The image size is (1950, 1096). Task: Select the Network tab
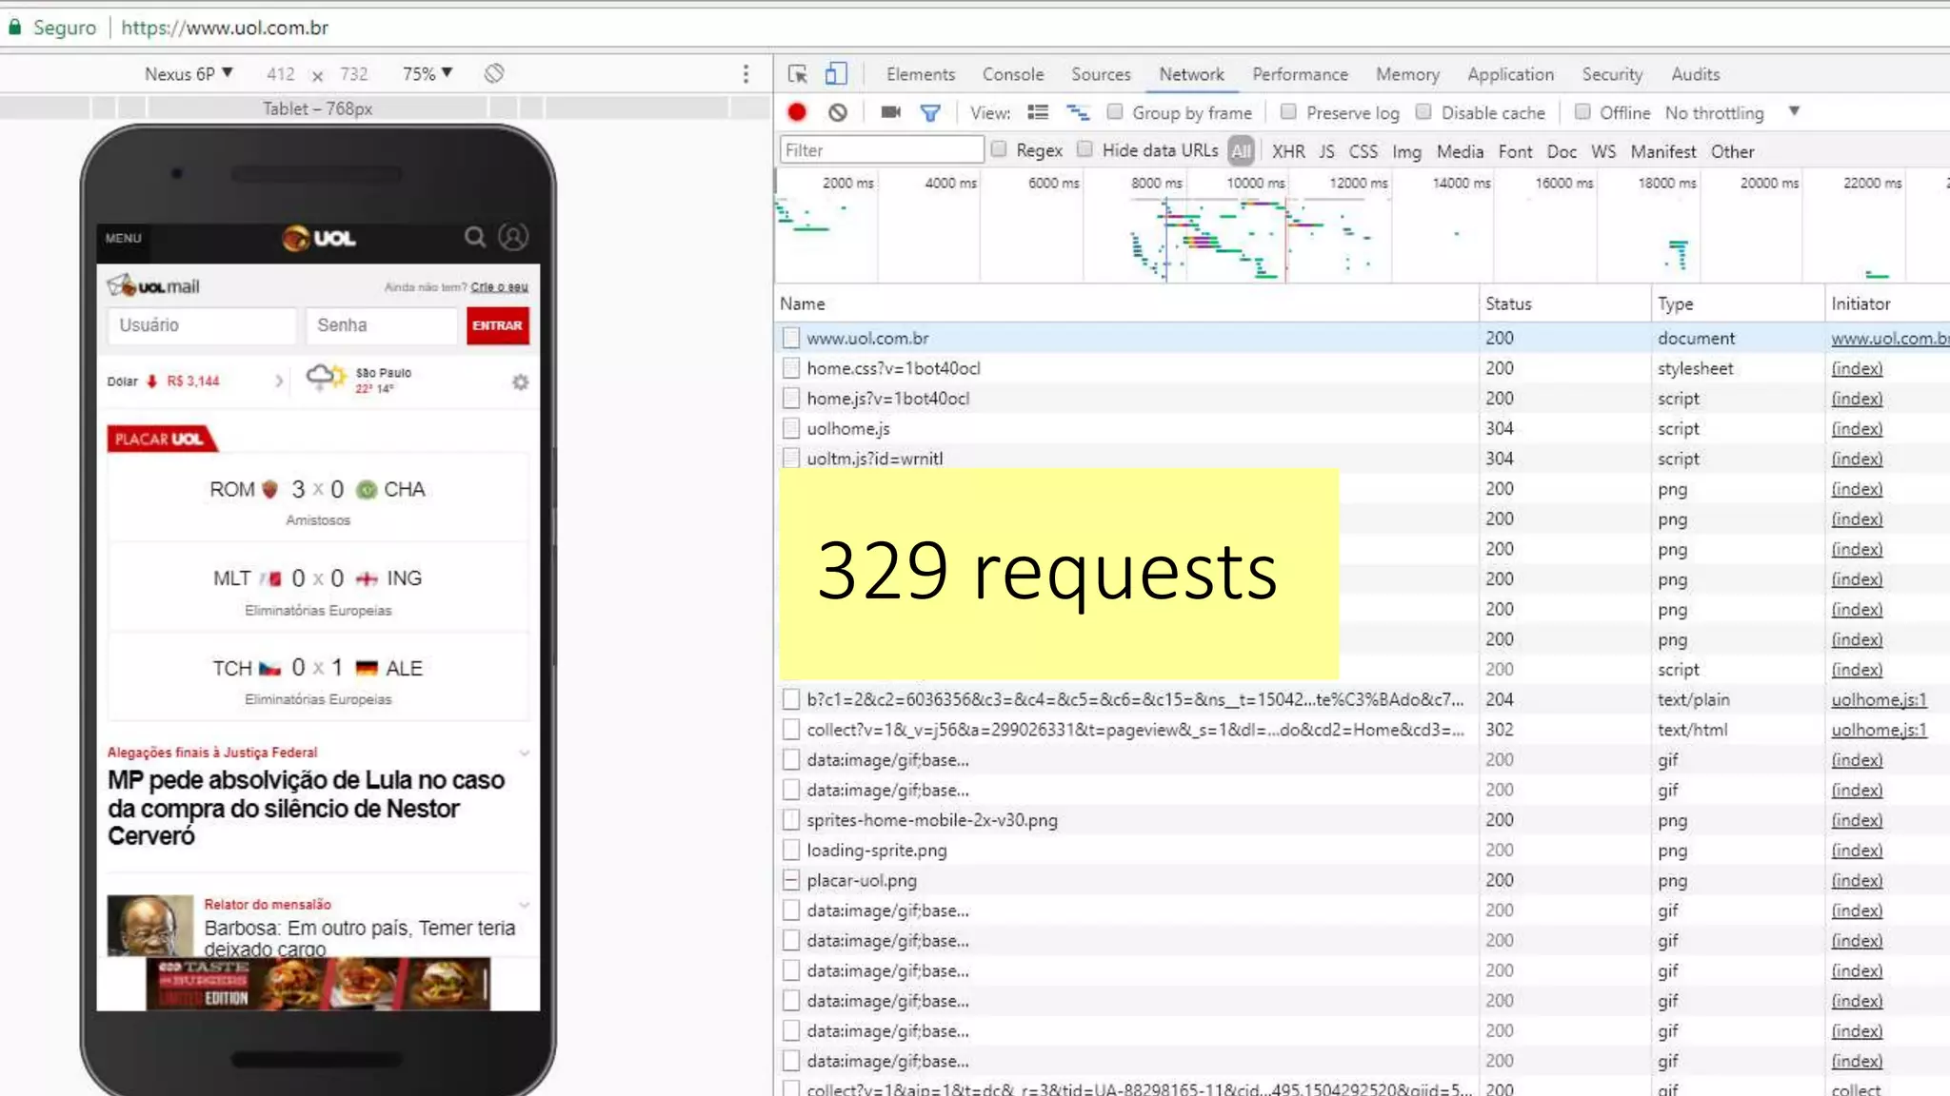pyautogui.click(x=1191, y=74)
